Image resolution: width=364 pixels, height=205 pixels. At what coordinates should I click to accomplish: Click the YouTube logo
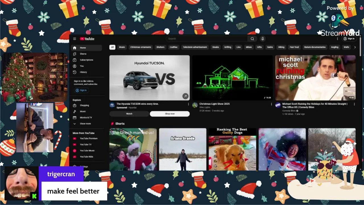87,39
